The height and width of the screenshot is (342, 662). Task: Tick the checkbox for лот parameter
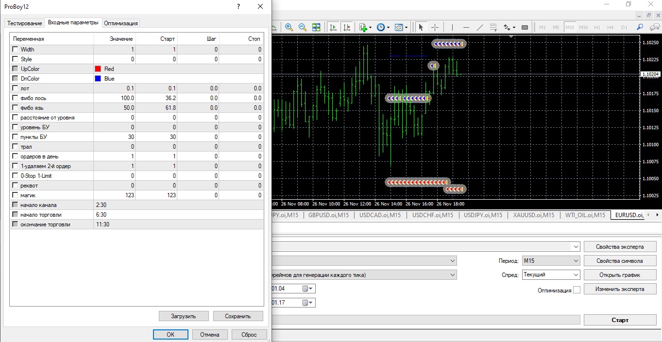point(16,88)
